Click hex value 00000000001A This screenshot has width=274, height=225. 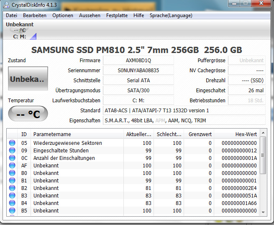pos(239,158)
